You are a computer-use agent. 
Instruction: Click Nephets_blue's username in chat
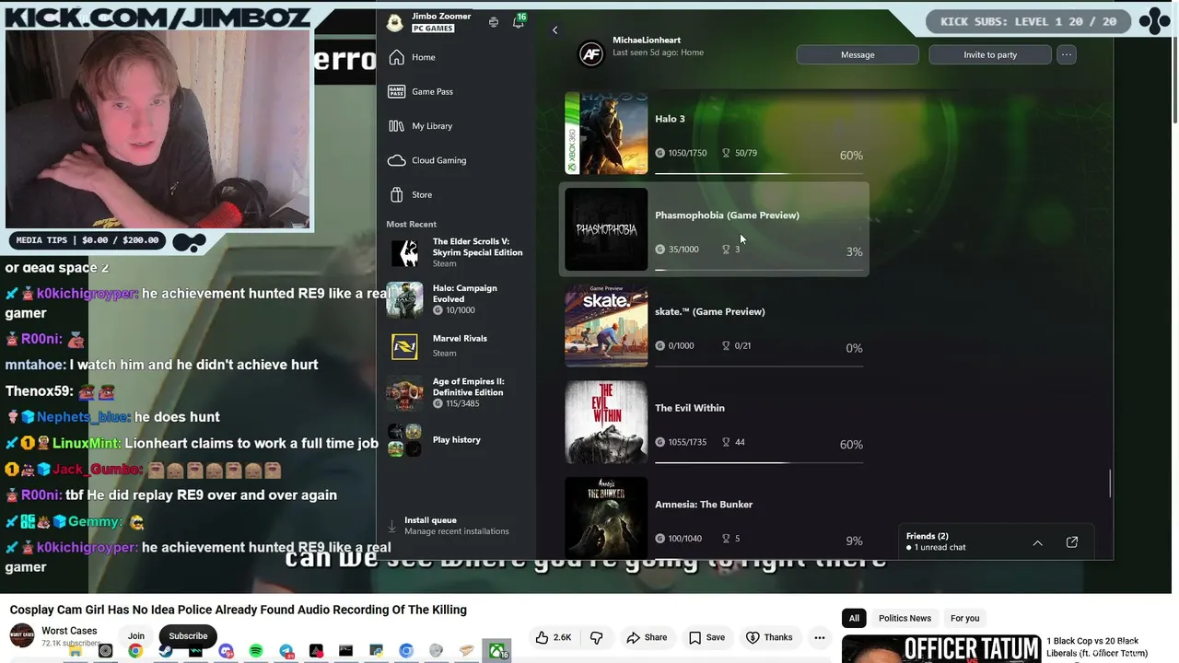tap(83, 417)
